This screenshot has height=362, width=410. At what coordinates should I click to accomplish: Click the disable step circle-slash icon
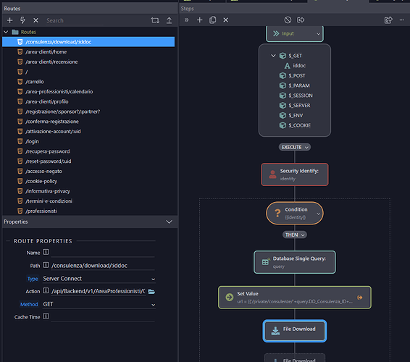click(288, 20)
